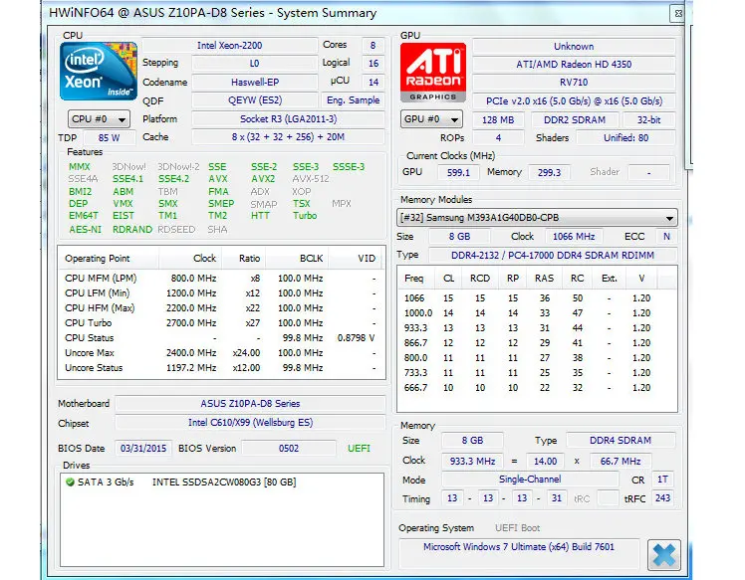Click the command rate 1T value
Image resolution: width=745 pixels, height=580 pixels.
(x=662, y=480)
